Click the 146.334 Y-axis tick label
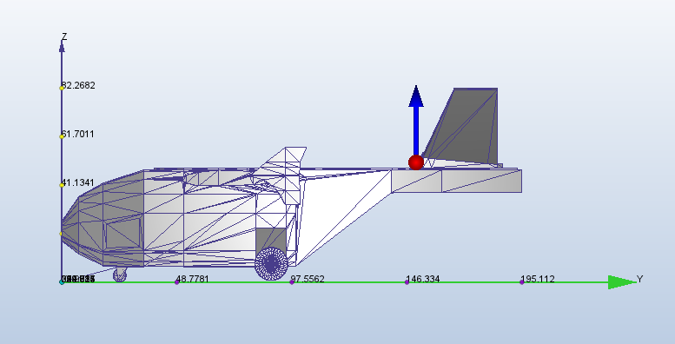Viewport: 675px width, 344px height. pos(423,279)
